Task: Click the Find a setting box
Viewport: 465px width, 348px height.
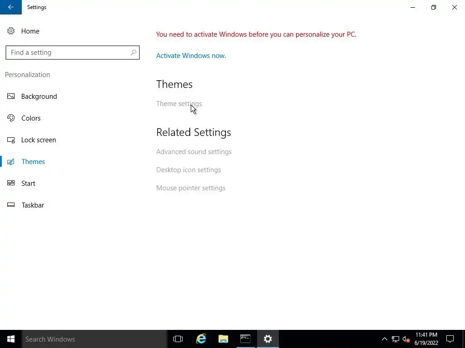Action: (x=72, y=53)
